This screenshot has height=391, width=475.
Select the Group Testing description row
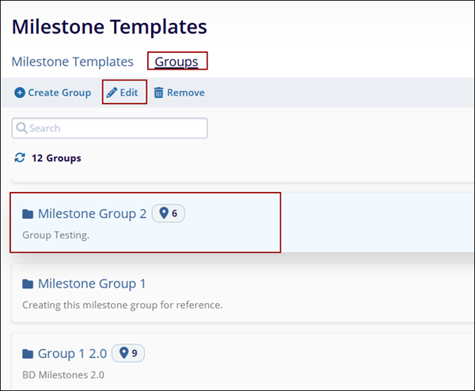pos(55,235)
